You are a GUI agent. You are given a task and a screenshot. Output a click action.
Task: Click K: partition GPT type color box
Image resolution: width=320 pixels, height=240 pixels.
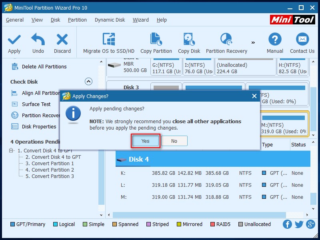click(264, 173)
